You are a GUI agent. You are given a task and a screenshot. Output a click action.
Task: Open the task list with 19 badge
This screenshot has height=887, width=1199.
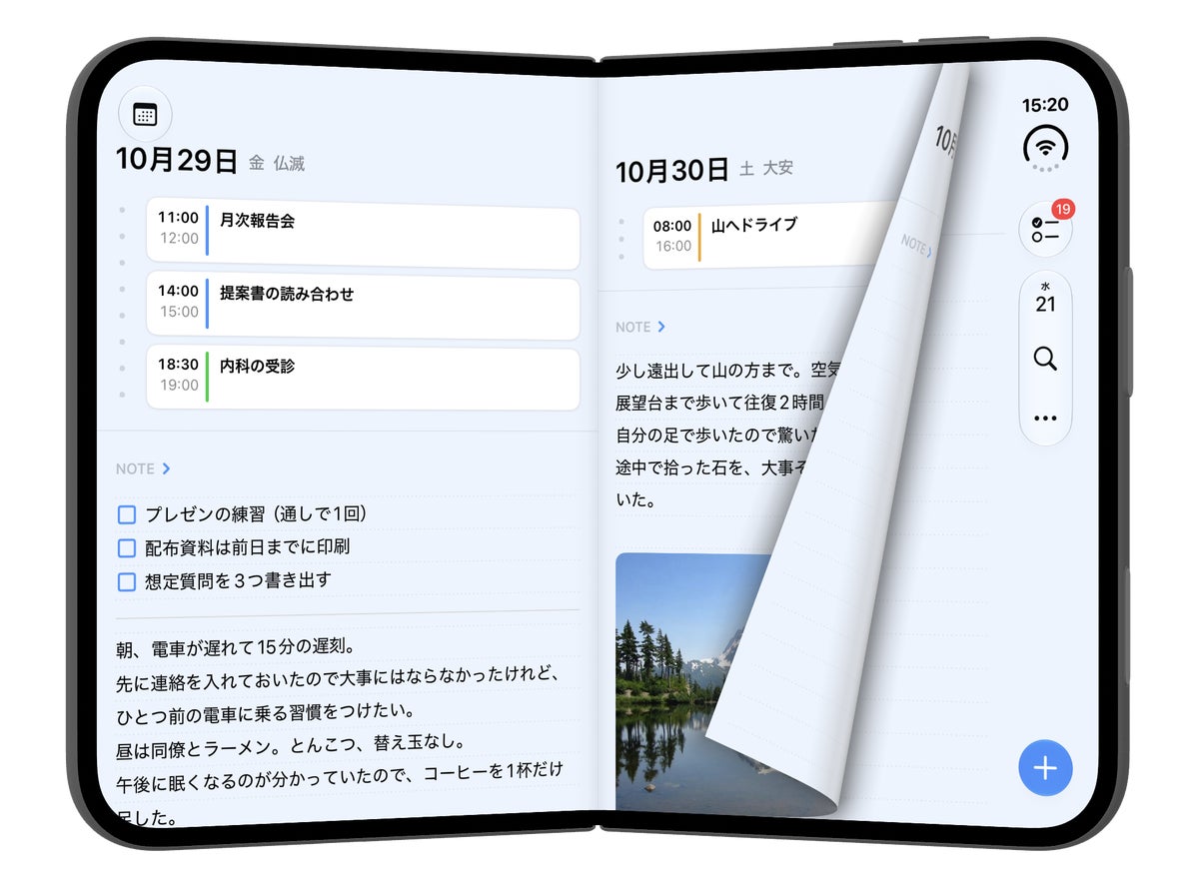(1045, 229)
